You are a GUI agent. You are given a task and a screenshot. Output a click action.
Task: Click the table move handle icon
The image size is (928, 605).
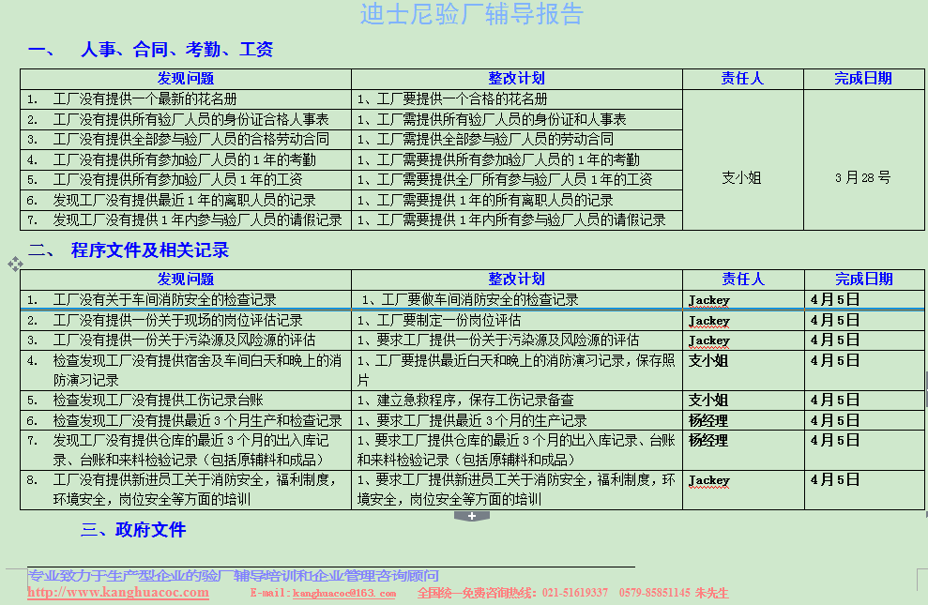point(15,264)
